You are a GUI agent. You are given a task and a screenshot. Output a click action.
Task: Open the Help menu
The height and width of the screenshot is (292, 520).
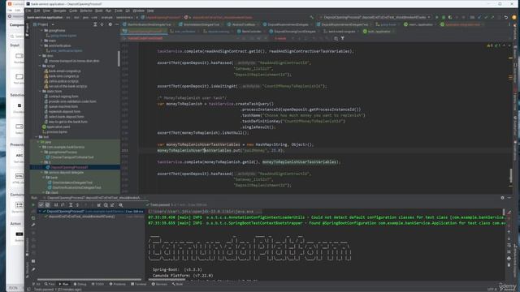tap(150, 11)
